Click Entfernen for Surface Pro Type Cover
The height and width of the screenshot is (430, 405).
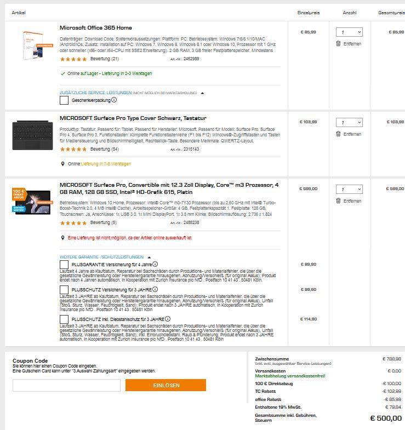[x=352, y=134]
